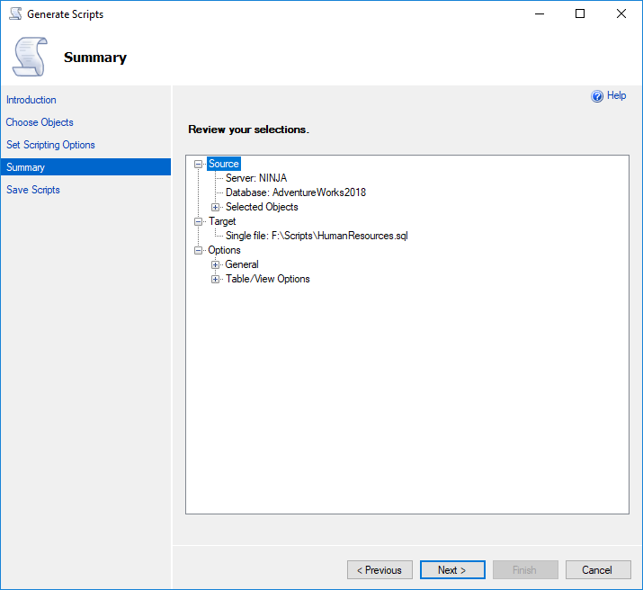Open the Help link
643x590 pixels.
[x=616, y=95]
